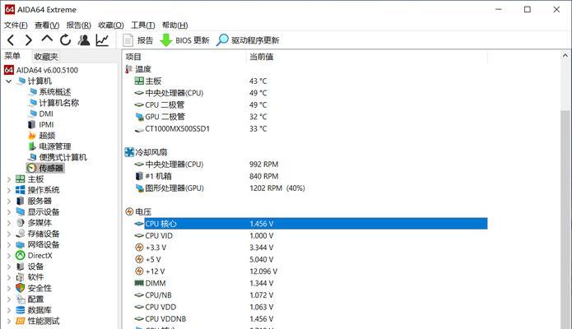Click the 冷却风扇 fan section icon

(129, 152)
